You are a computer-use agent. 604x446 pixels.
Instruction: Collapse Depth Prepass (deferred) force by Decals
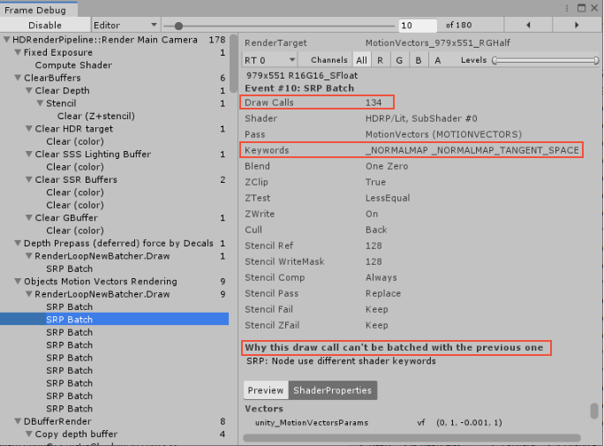(18, 243)
